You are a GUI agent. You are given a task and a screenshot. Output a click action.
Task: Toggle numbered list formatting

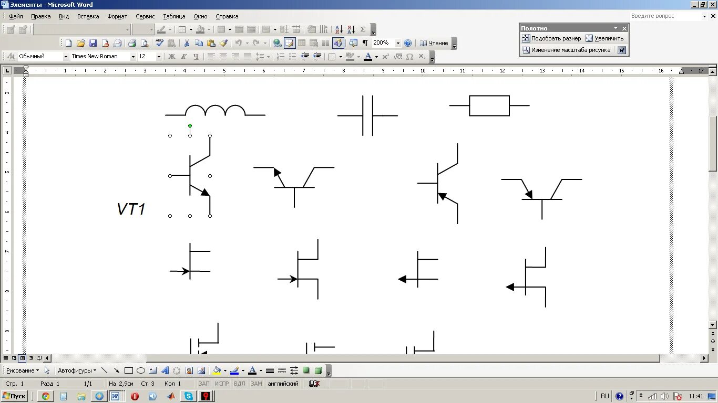click(x=281, y=57)
